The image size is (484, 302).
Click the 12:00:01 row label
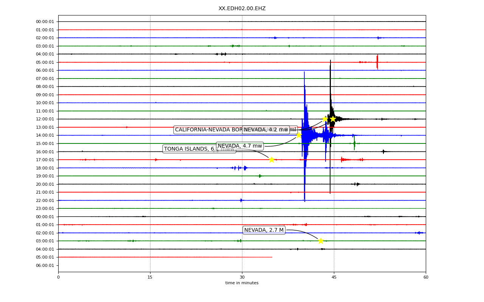[45, 119]
